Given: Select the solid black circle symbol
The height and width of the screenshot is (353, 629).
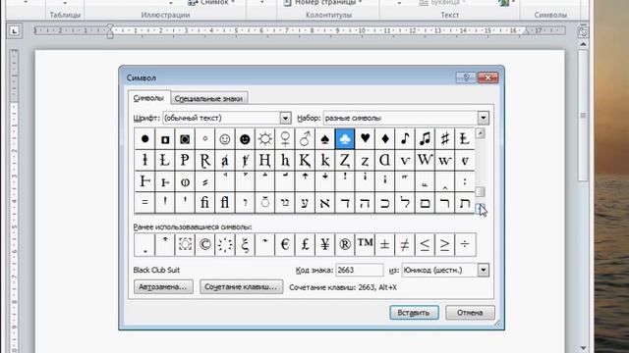Looking at the screenshot, I should pos(144,139).
